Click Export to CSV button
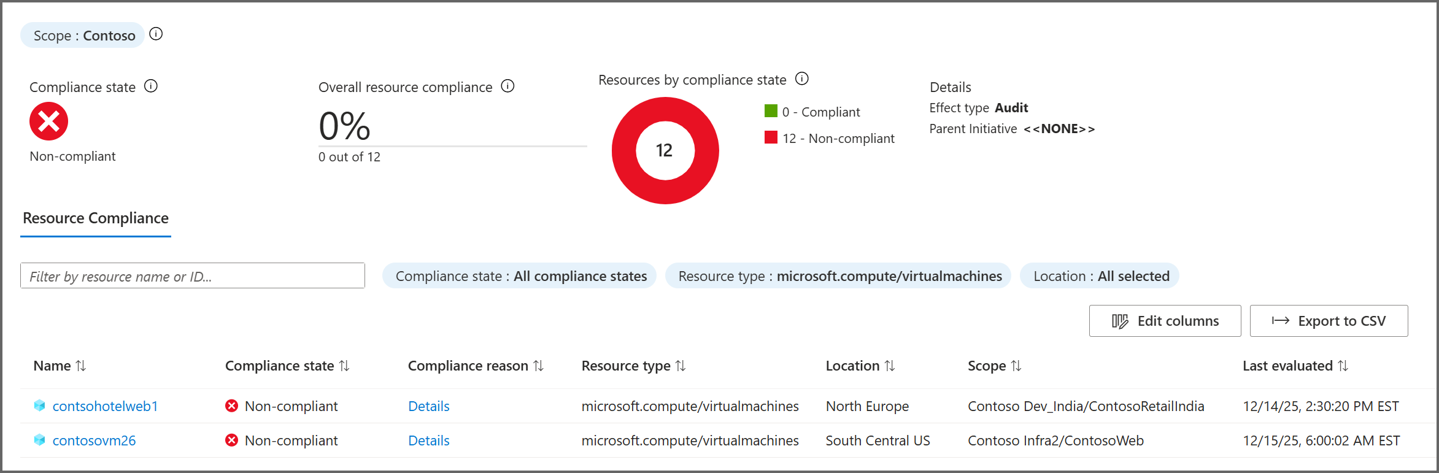 (1329, 321)
